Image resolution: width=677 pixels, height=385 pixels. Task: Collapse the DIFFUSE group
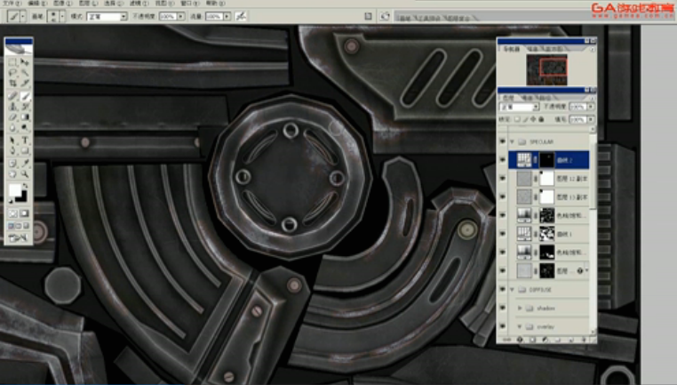[513, 290]
